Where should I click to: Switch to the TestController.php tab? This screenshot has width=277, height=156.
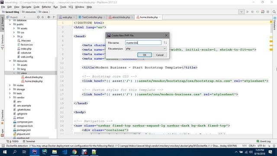[92, 17]
